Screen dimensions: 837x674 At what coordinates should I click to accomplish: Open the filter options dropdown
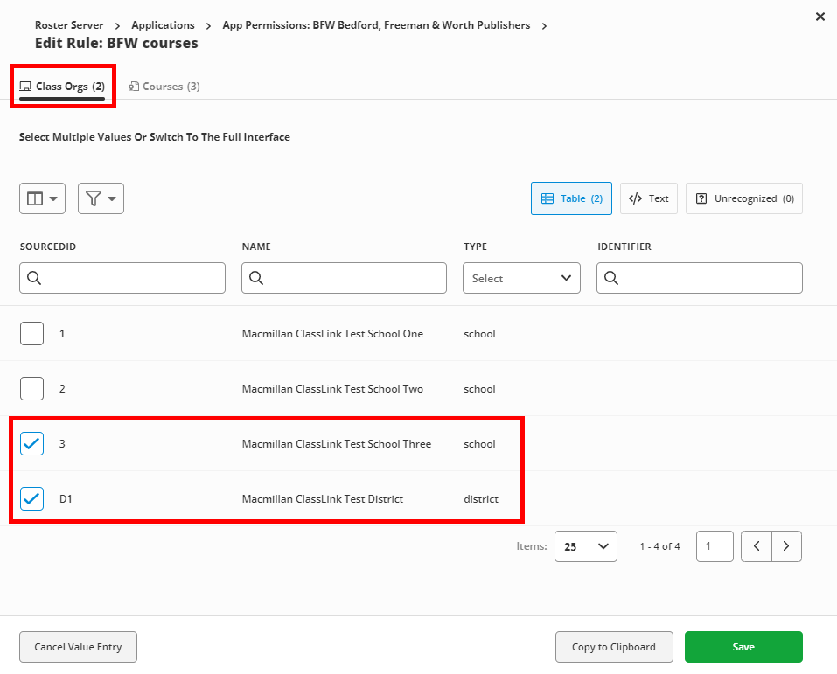(101, 198)
